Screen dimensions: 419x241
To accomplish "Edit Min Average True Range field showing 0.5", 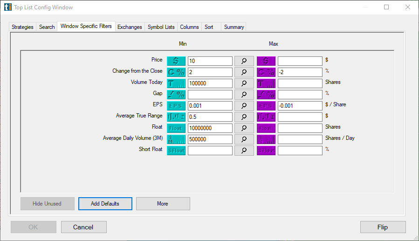I will point(210,117).
